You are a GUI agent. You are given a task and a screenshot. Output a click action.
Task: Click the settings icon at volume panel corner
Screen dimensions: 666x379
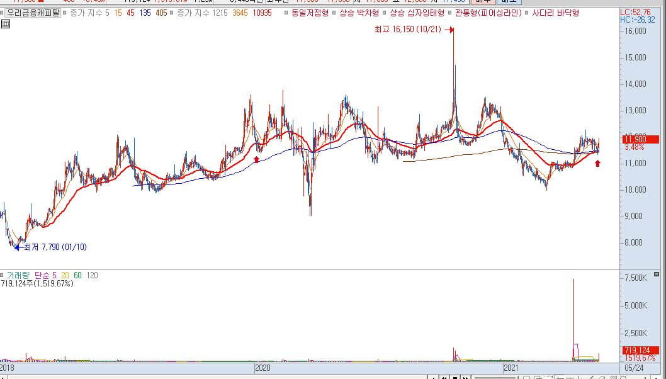(x=657, y=274)
